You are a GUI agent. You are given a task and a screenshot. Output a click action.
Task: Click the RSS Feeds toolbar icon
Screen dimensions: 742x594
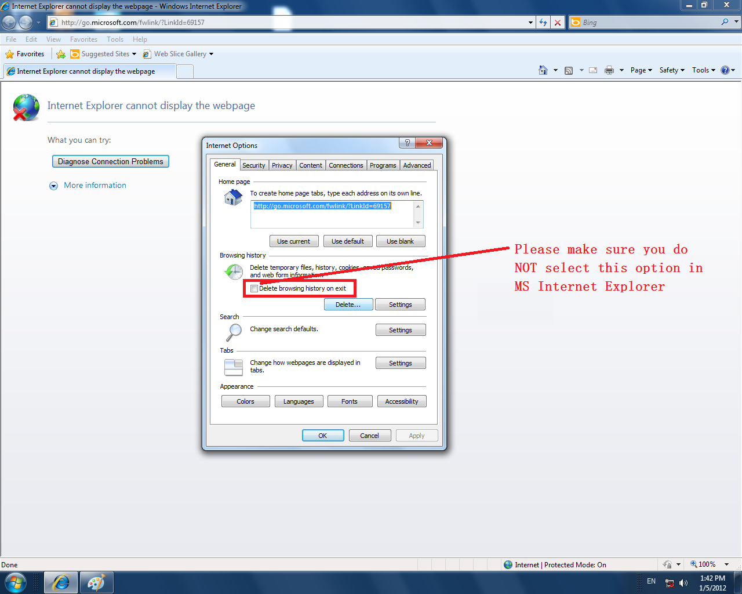(569, 70)
